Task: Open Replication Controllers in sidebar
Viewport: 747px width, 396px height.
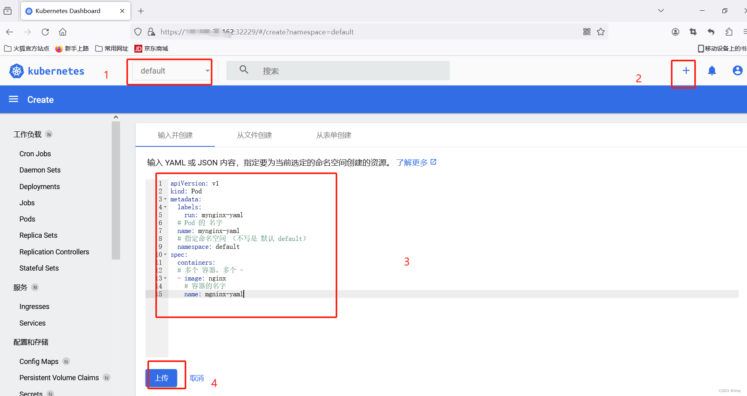Action: point(54,252)
